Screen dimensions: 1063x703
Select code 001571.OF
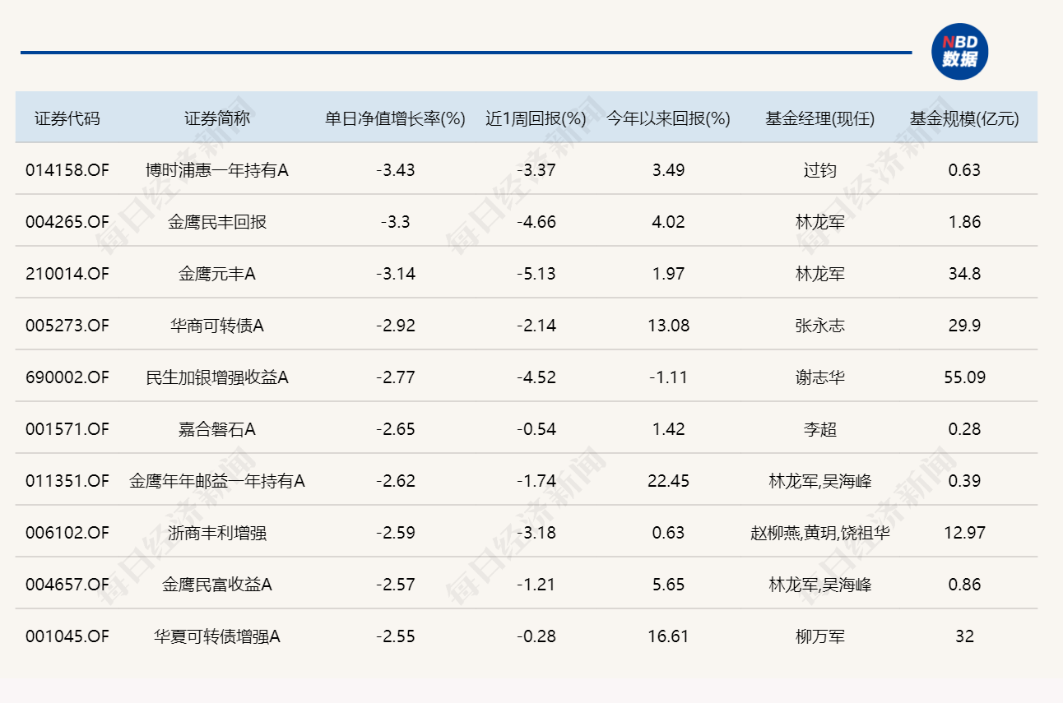(x=67, y=429)
